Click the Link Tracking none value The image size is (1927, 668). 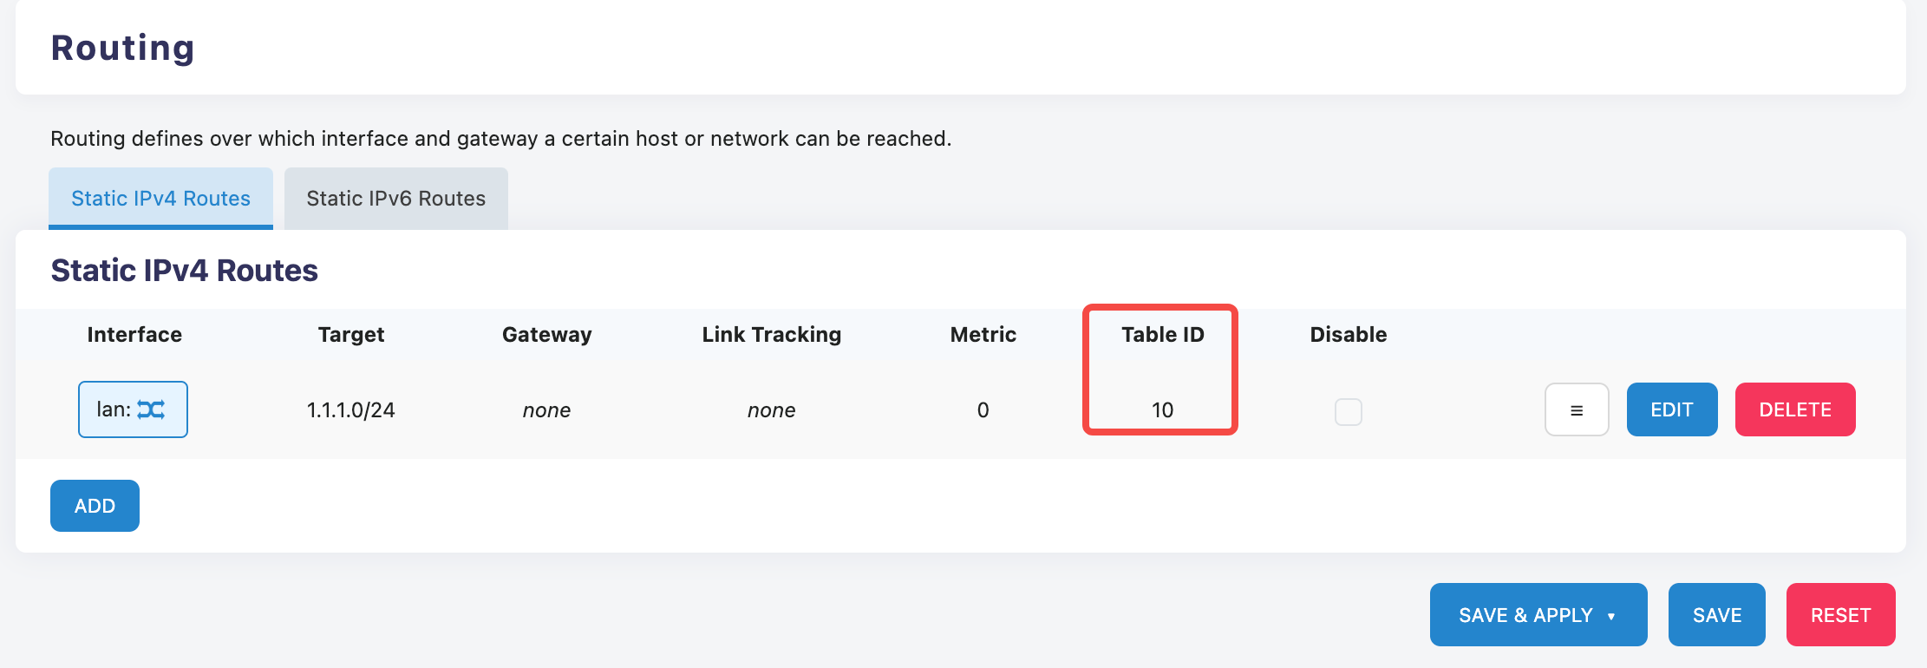coord(771,410)
